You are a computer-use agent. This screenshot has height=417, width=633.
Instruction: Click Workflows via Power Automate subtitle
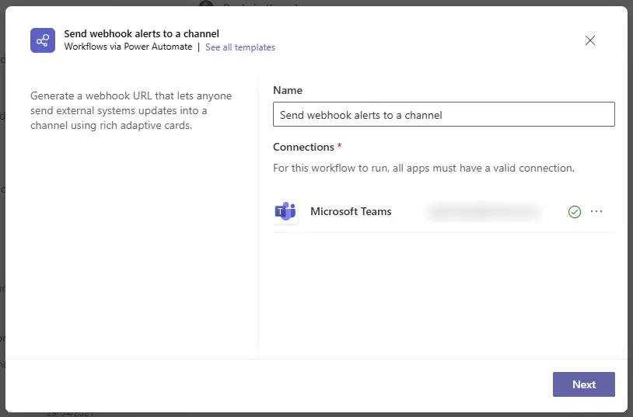coord(128,47)
